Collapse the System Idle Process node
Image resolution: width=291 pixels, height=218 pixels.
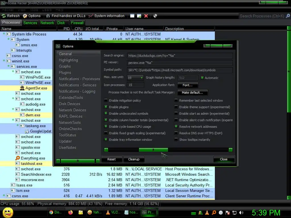coord(4,34)
